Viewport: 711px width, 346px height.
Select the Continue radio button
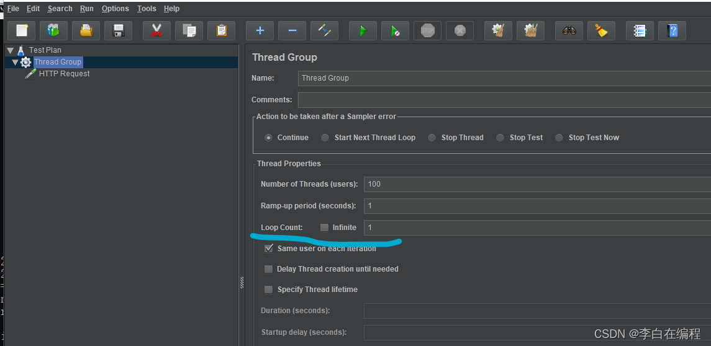point(269,138)
